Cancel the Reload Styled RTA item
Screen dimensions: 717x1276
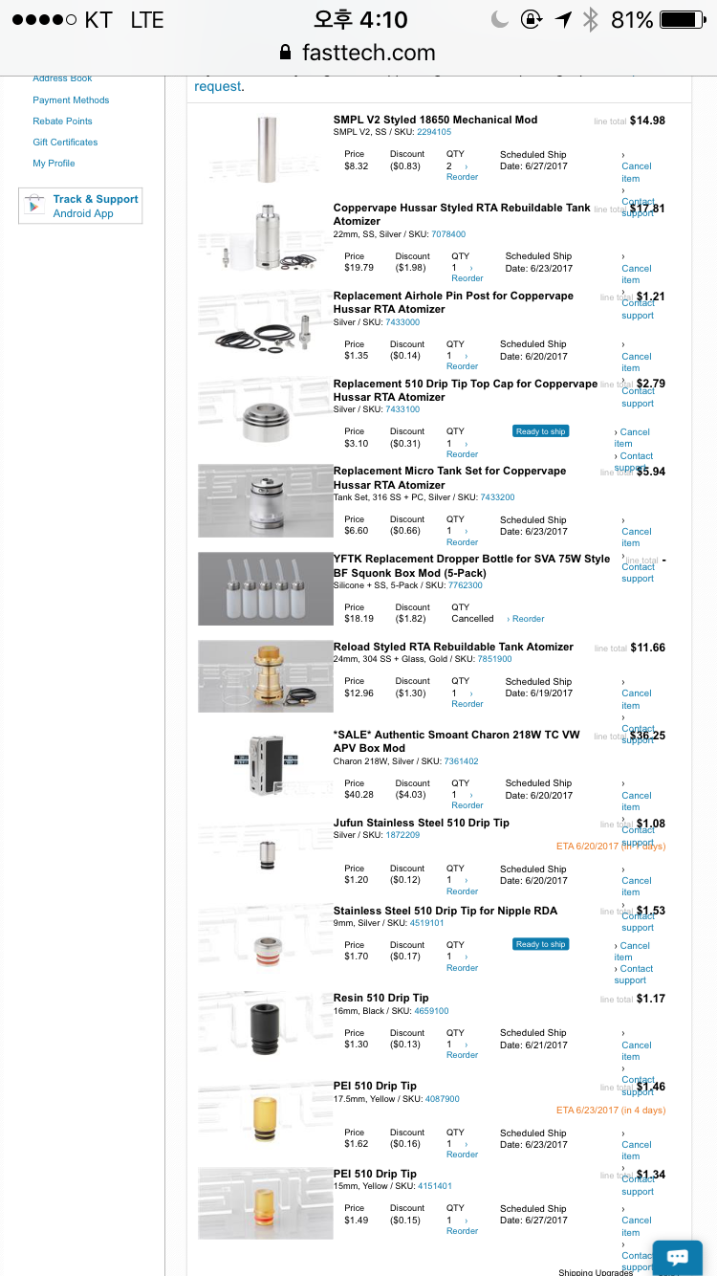coord(636,699)
